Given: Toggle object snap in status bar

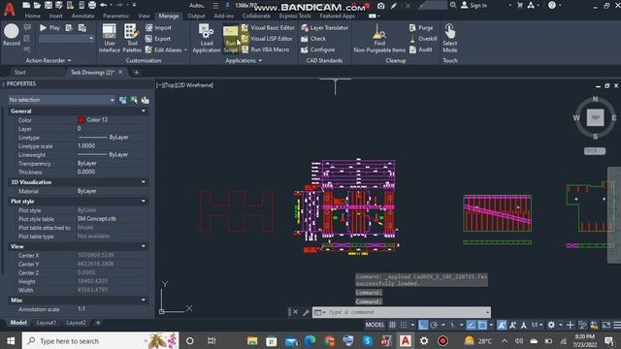Looking at the screenshot, I should click(482, 325).
